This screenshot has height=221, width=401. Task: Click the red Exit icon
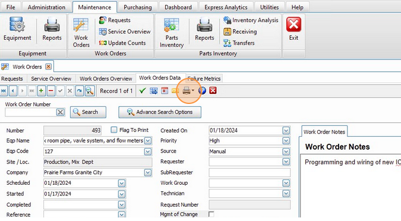click(x=293, y=29)
